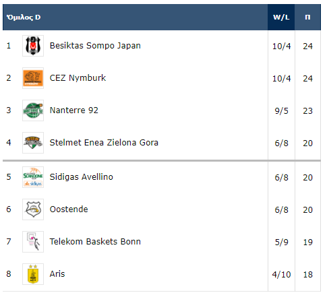Click Aris 4/10 win-loss record cell

[281, 275]
